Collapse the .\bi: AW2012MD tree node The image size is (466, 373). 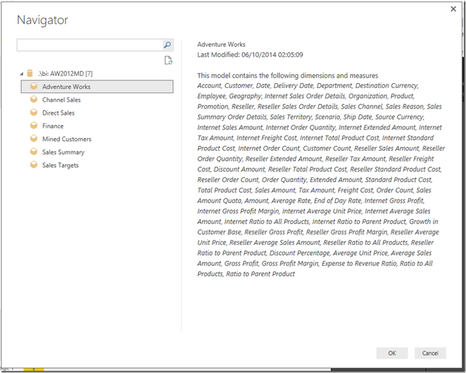coord(21,74)
